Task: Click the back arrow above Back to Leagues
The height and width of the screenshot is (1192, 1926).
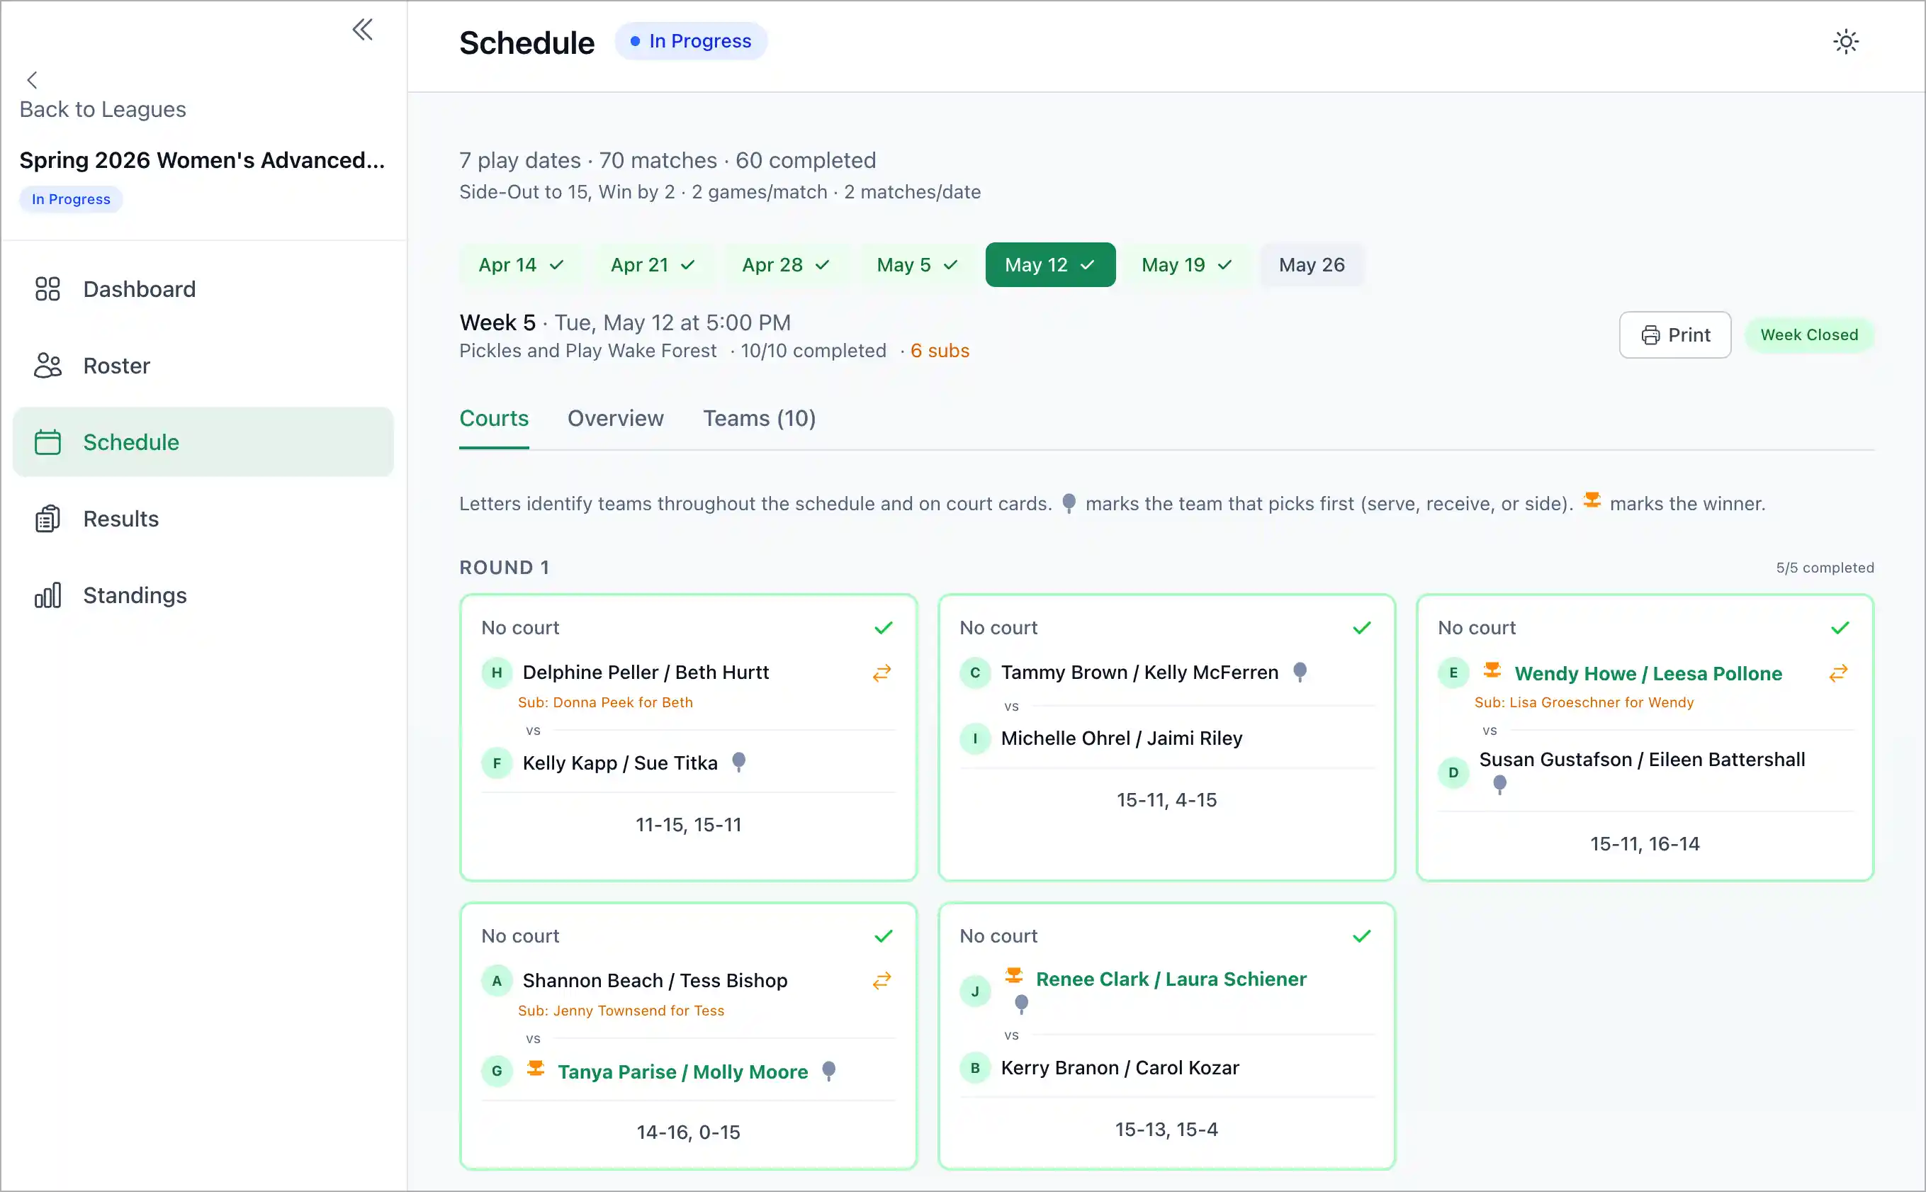Action: click(x=33, y=79)
